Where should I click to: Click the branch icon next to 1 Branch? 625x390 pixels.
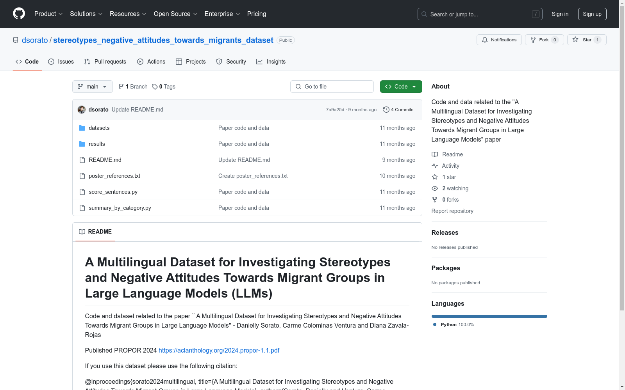coord(121,87)
